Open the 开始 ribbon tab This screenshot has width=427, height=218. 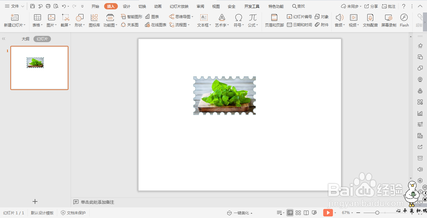pos(95,6)
